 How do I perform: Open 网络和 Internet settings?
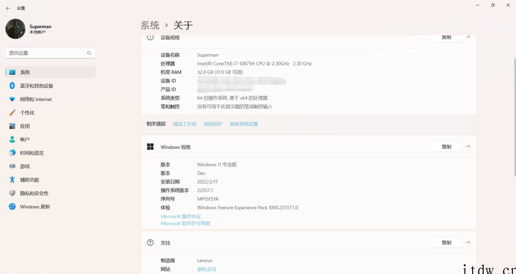click(x=51, y=100)
